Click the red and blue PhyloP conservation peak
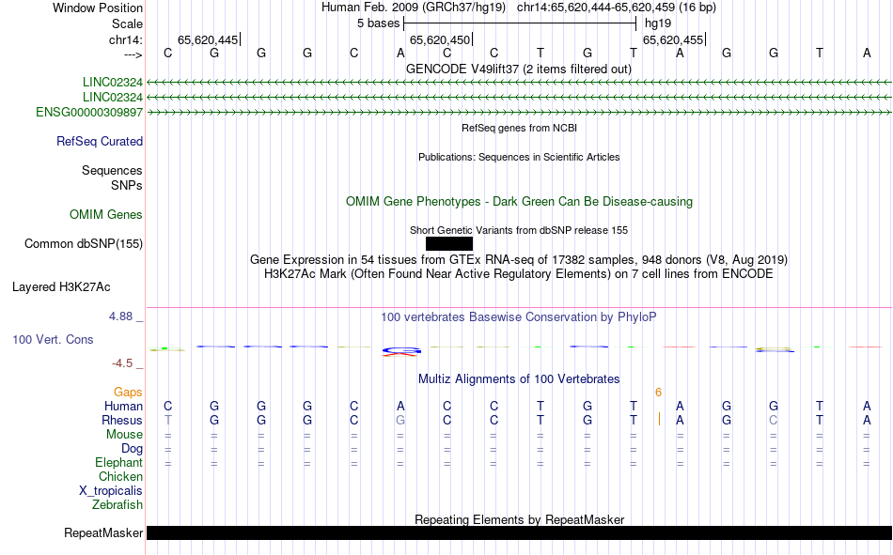The width and height of the screenshot is (893, 555). point(401,351)
